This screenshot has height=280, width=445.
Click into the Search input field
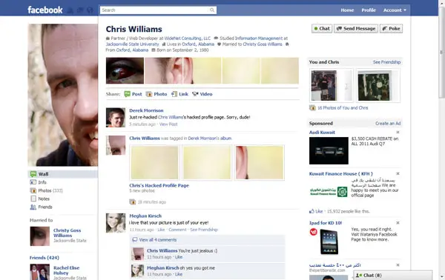tap(155, 10)
